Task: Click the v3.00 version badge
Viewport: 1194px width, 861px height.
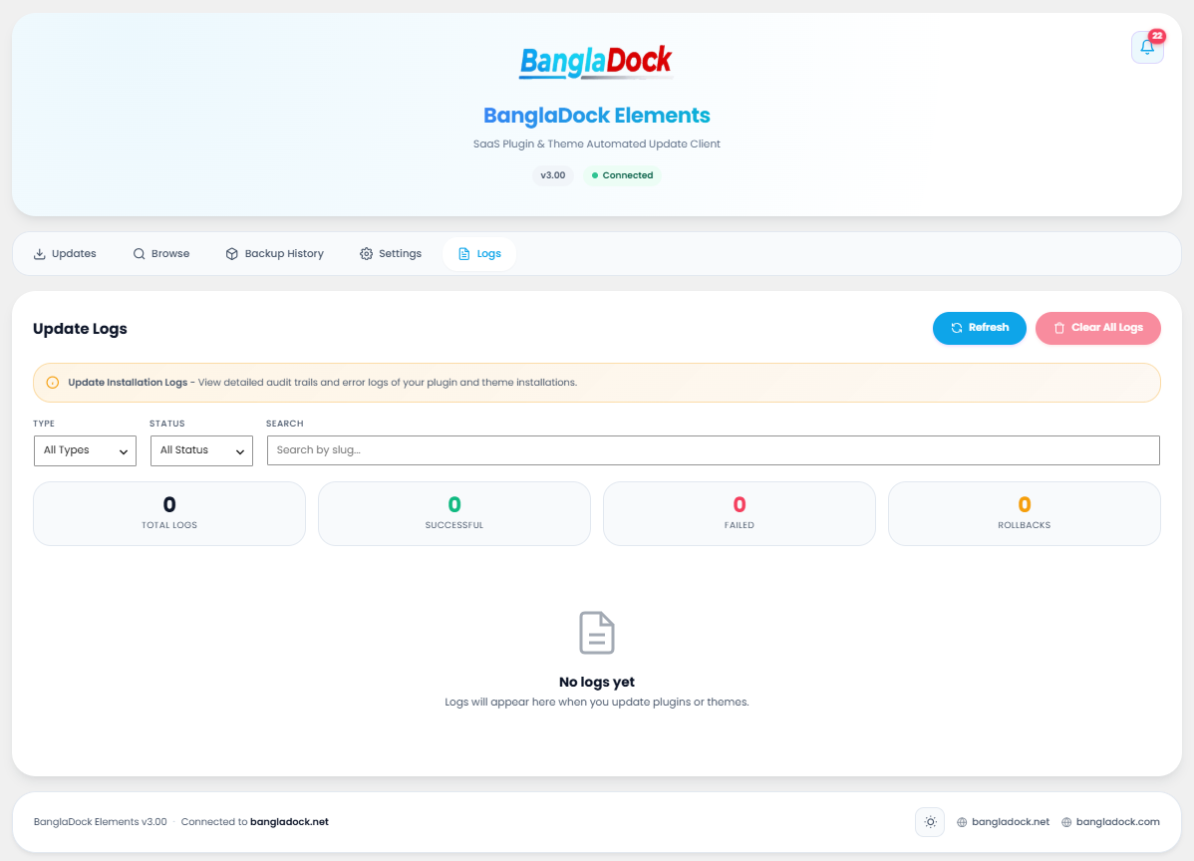Action: (x=553, y=175)
